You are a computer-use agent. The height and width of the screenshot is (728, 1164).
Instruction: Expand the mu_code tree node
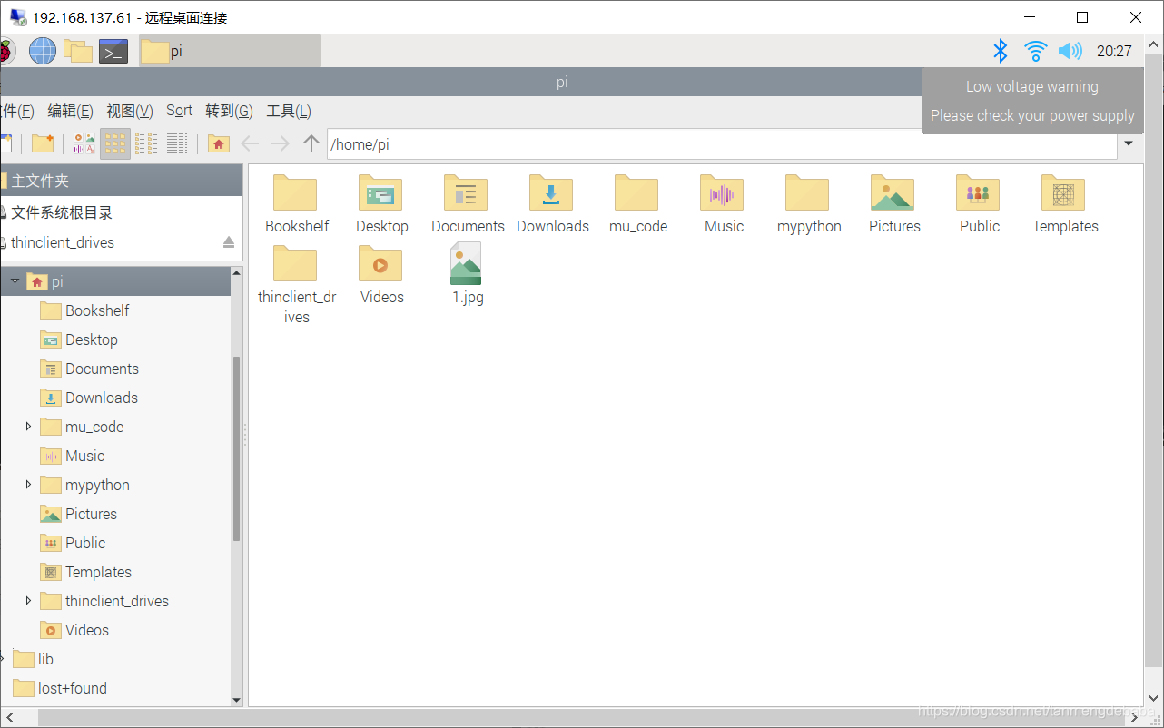tap(28, 427)
